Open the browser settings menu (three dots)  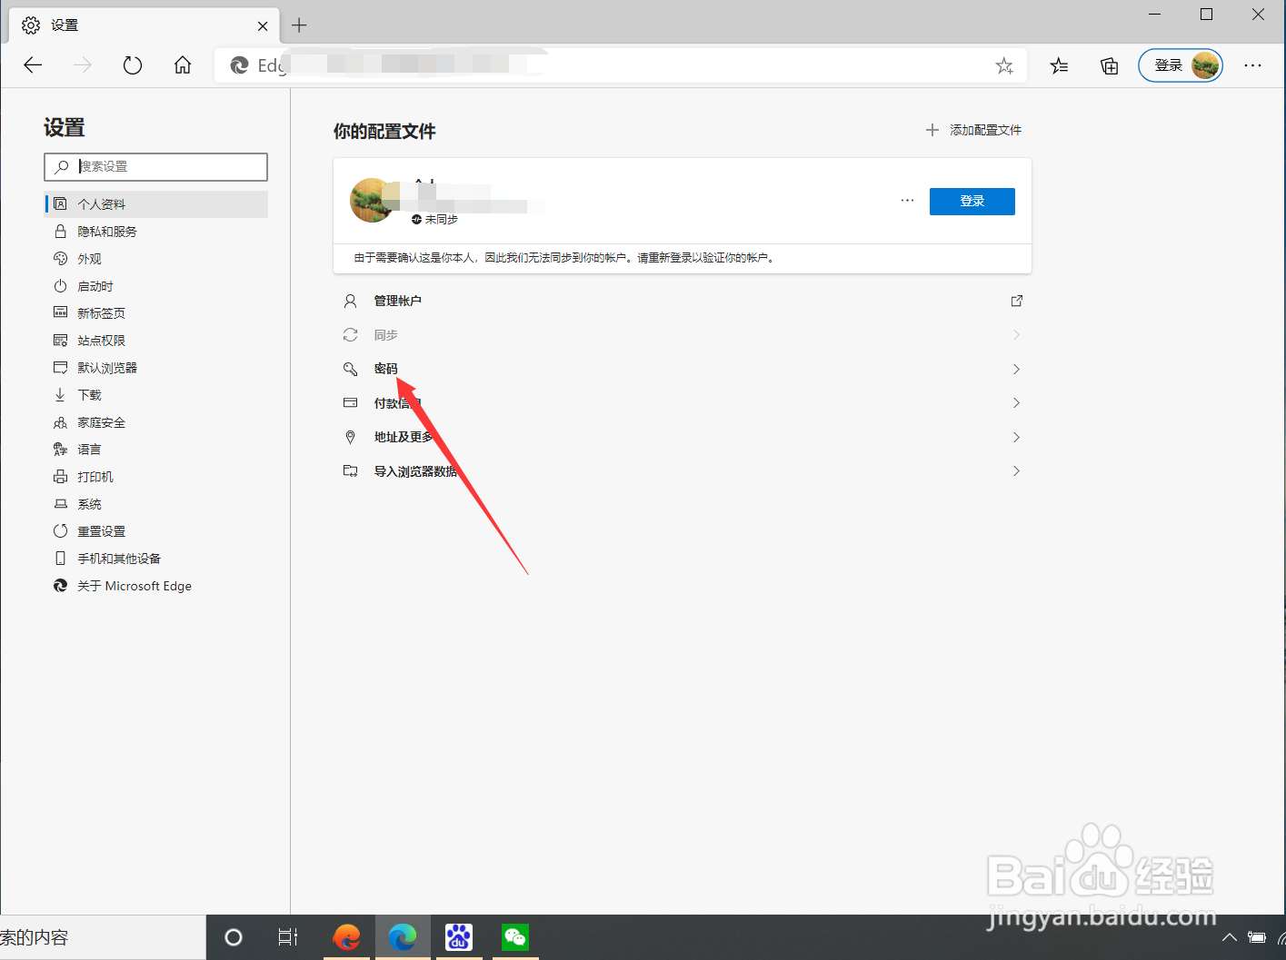point(1253,64)
